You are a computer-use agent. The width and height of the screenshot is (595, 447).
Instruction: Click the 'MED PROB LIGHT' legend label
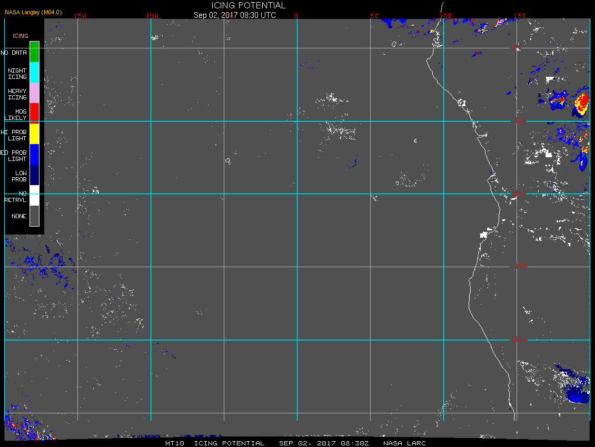[14, 156]
